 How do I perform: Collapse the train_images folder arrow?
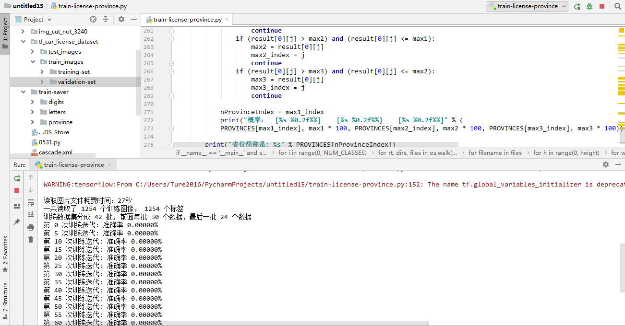(x=33, y=62)
